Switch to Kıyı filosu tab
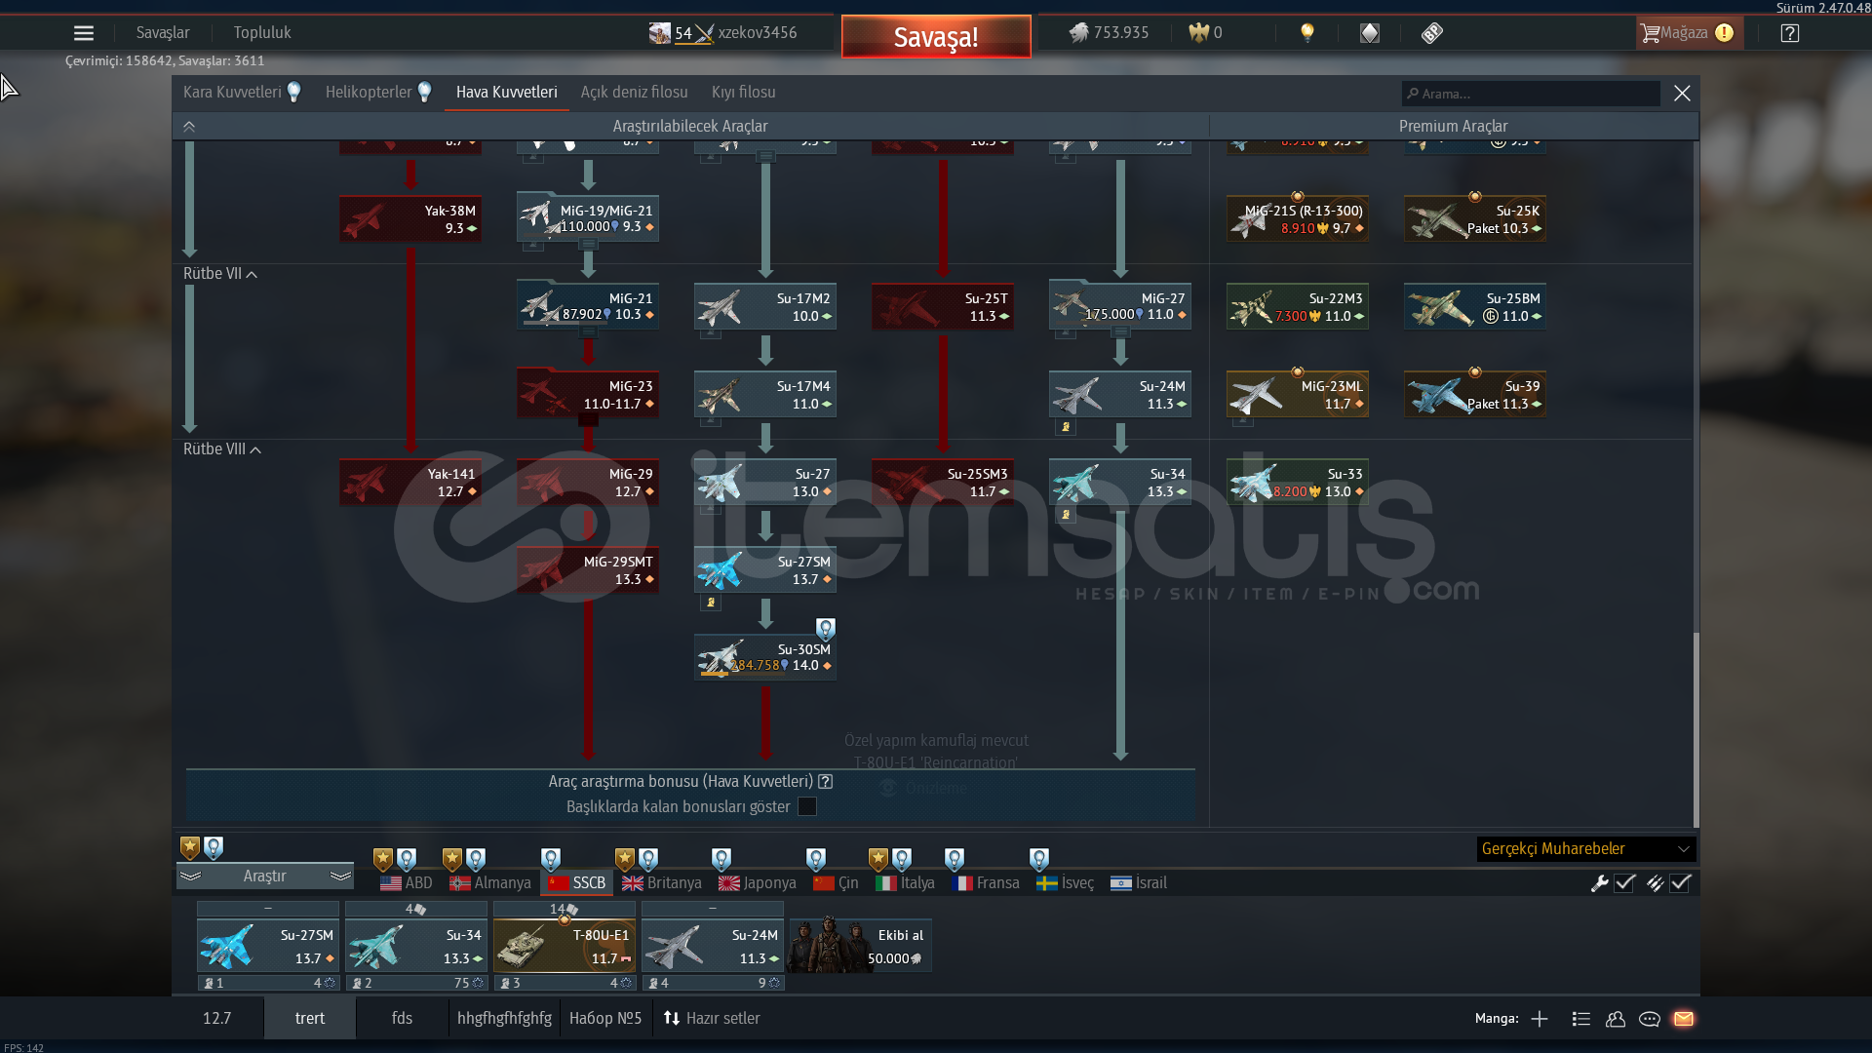 (x=744, y=93)
